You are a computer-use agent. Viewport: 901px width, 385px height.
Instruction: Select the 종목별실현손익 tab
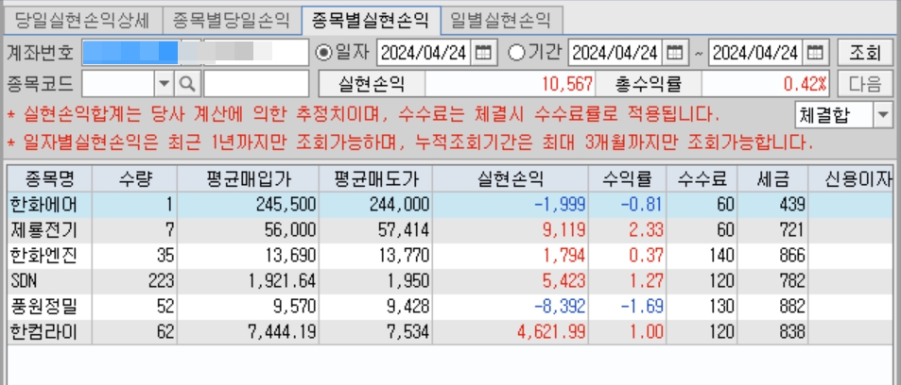tap(371, 21)
